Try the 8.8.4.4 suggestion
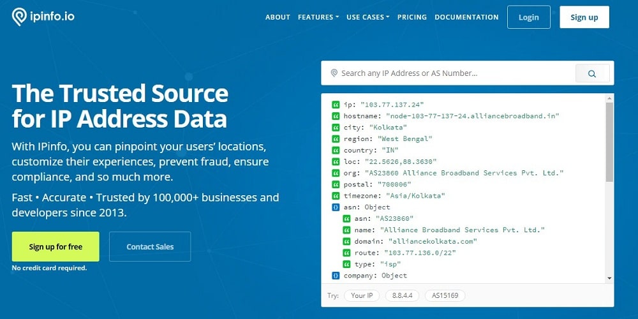The width and height of the screenshot is (638, 319). pos(402,295)
